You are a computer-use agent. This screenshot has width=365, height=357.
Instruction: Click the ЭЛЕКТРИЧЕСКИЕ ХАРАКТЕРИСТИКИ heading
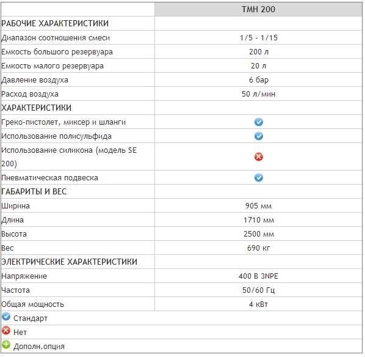click(x=70, y=262)
